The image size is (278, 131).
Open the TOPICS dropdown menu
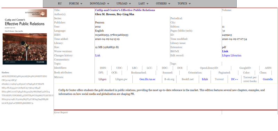pos(184,3)
